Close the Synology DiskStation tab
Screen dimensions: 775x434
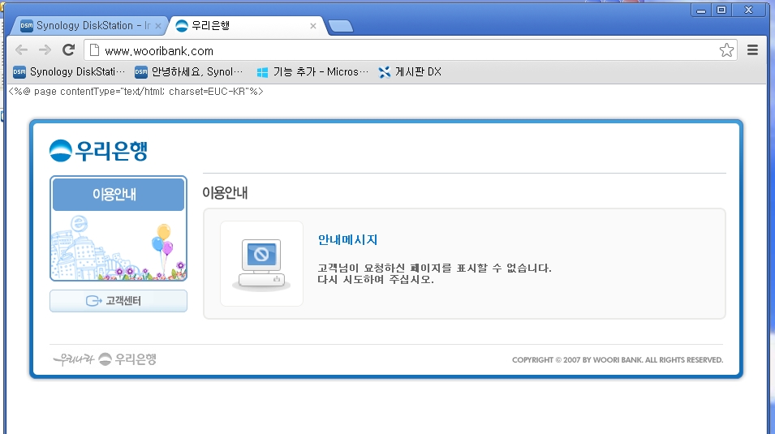click(157, 26)
